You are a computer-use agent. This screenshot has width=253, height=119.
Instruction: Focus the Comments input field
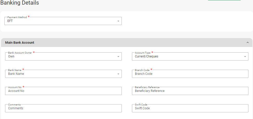point(63,108)
